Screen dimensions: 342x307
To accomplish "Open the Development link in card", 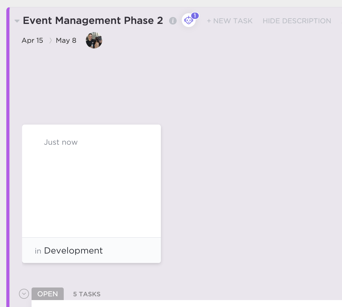I will pos(73,251).
